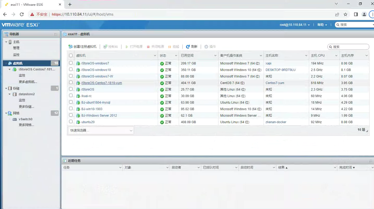
Task: Open the 快速筛选器 quick filter dropdown
Action: point(101,130)
